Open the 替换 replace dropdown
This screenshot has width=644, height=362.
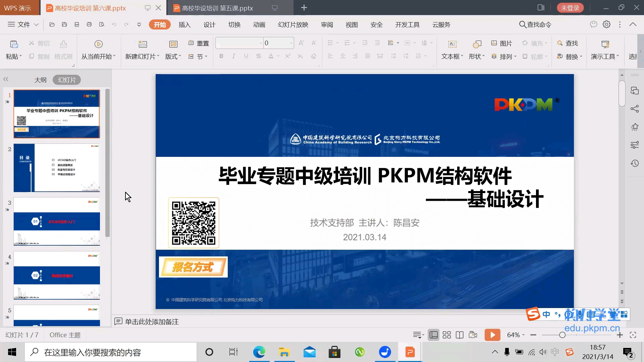(570, 57)
